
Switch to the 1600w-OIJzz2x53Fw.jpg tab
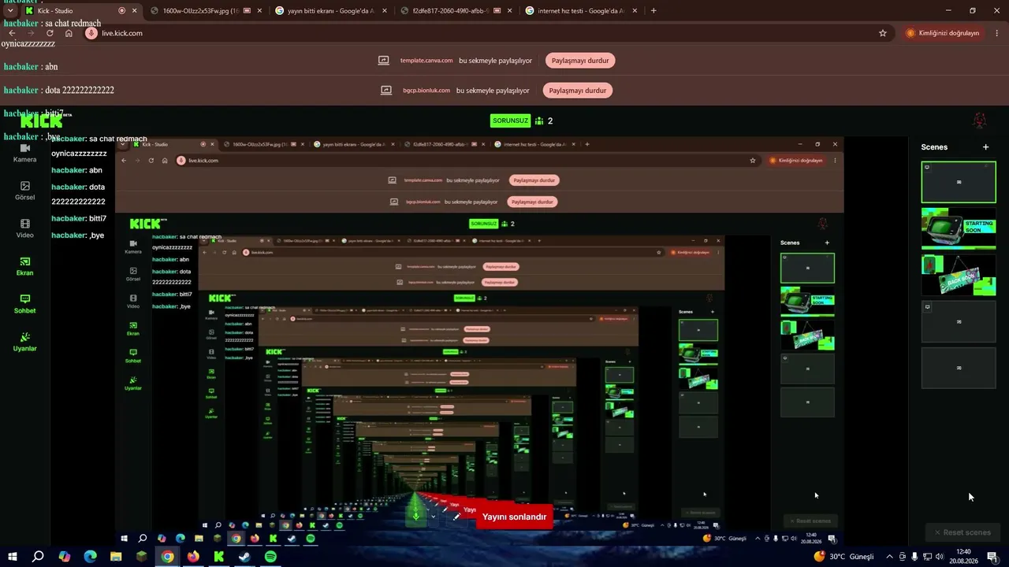(205, 11)
